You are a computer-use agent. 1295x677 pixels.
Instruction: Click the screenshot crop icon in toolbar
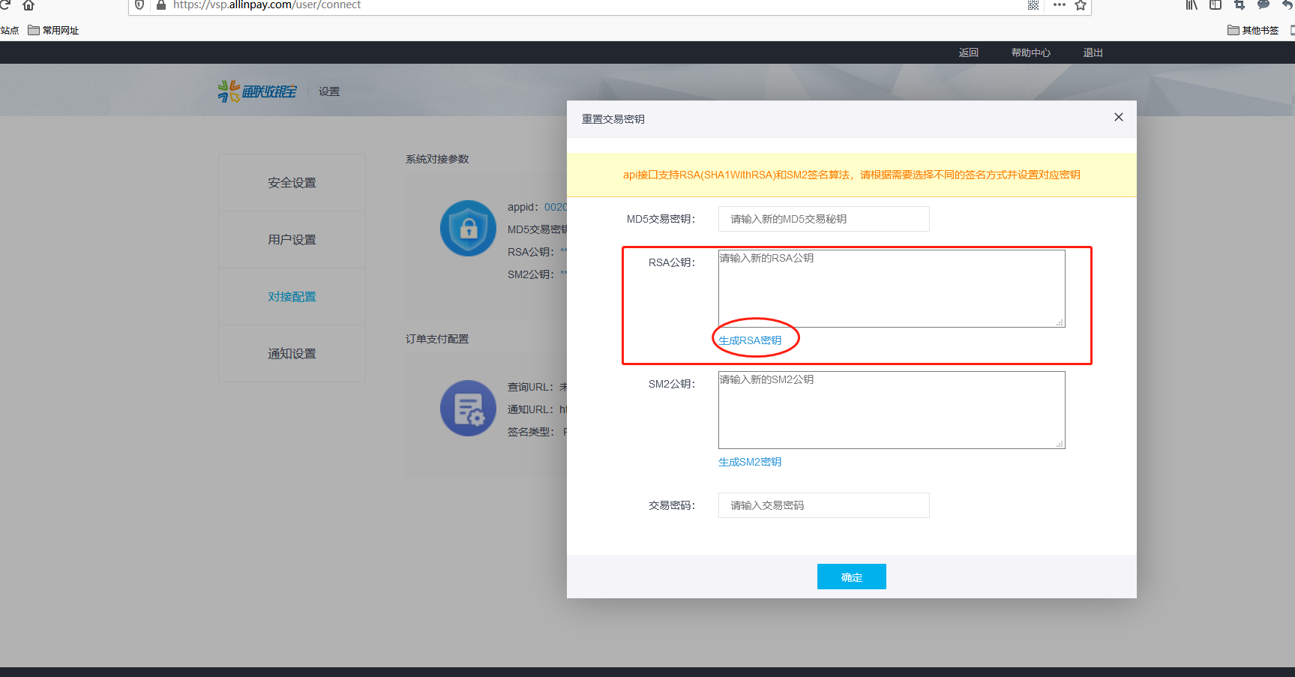click(x=1240, y=5)
